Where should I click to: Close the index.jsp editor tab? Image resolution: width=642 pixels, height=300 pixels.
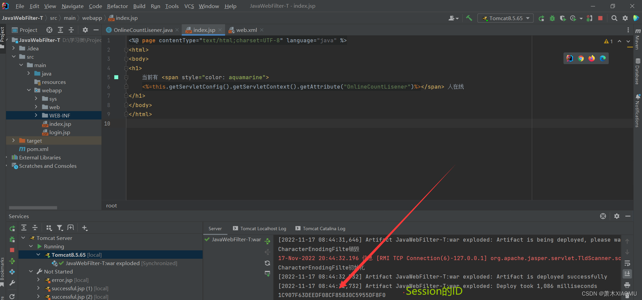point(220,30)
